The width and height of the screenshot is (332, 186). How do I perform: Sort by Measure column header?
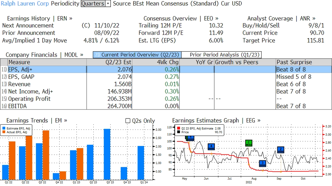47,62
